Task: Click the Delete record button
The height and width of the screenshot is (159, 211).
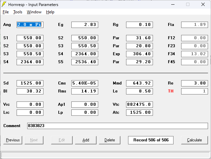Action: (x=110, y=140)
